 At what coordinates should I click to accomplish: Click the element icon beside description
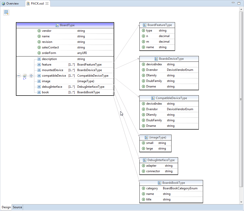click(39, 59)
